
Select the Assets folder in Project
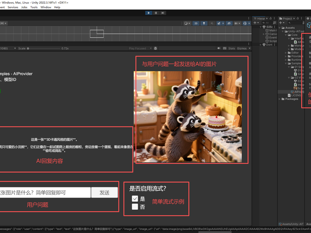click(x=288, y=28)
